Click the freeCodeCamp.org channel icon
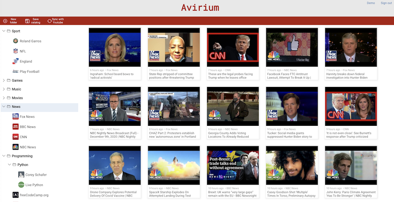This screenshot has width=394, height=202. (x=15, y=195)
